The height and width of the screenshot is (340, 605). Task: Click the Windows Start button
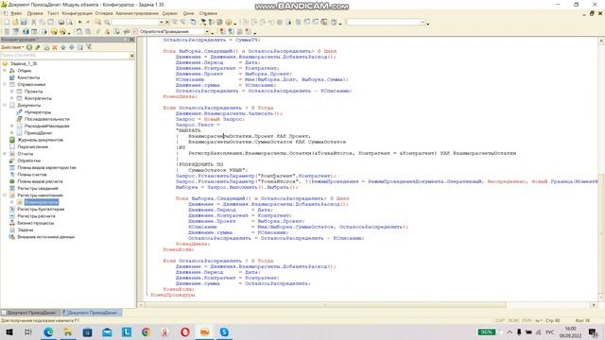[x=9, y=331]
